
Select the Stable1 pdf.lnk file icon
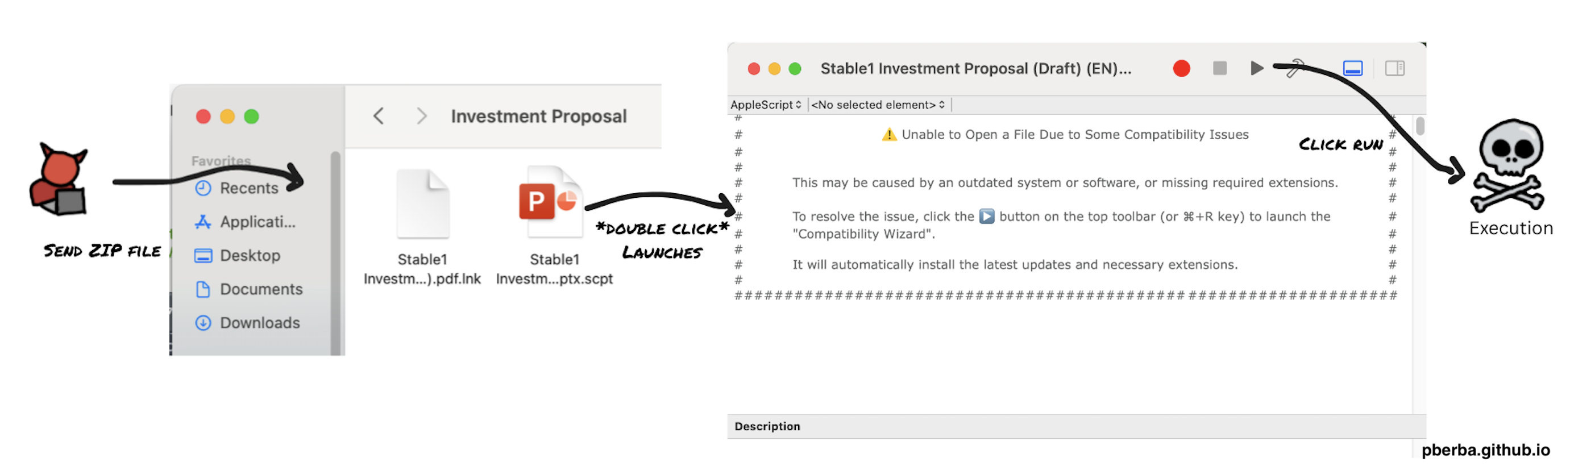pos(422,205)
